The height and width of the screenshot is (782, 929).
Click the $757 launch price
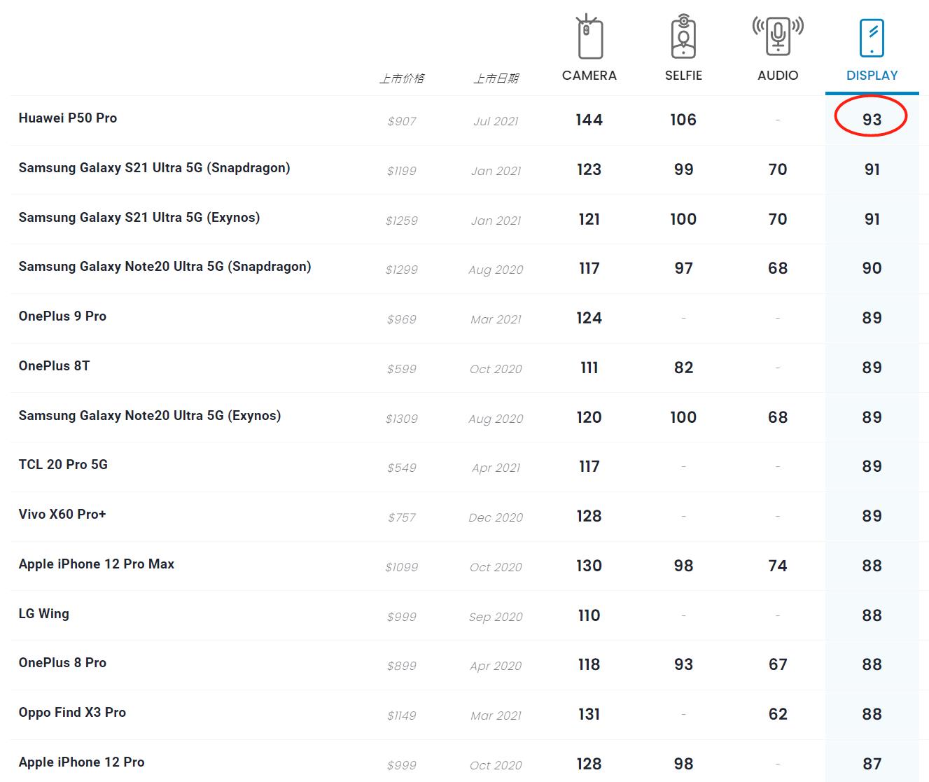pos(402,517)
